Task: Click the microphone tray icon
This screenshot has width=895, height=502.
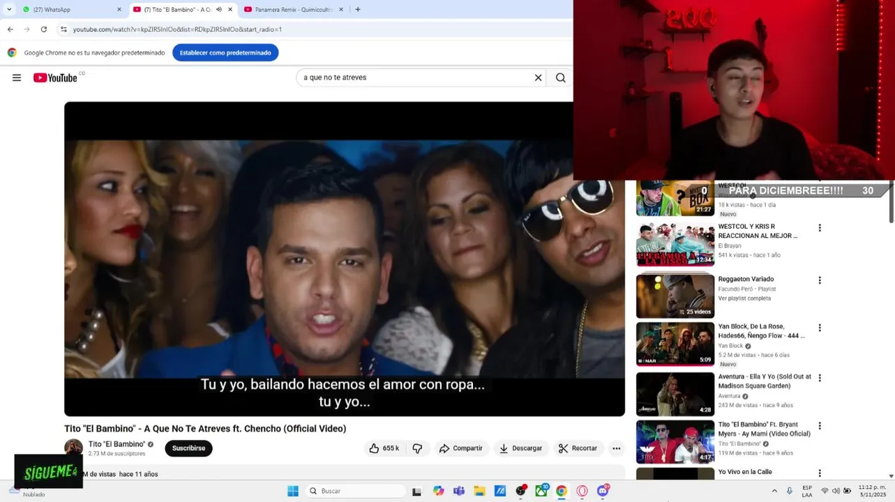Action: coord(789,491)
